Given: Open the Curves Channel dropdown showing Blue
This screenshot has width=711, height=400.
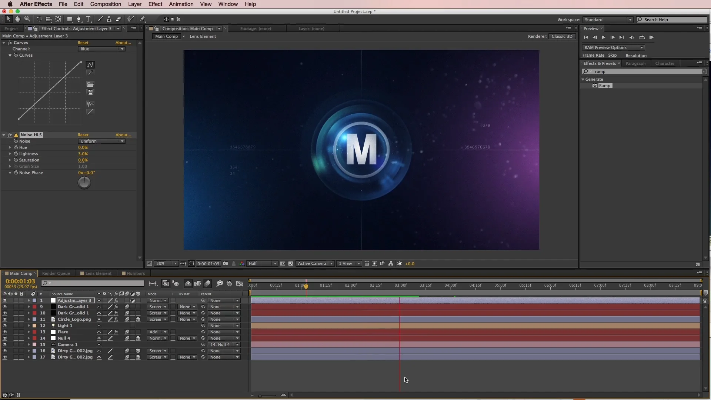Looking at the screenshot, I should [x=102, y=49].
